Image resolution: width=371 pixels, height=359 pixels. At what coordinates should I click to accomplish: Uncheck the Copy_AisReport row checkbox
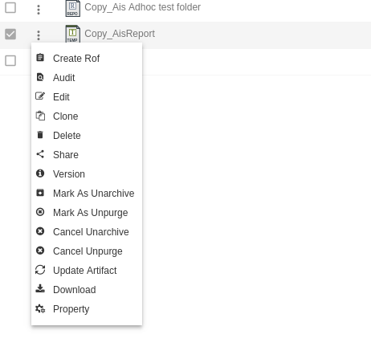point(10,34)
